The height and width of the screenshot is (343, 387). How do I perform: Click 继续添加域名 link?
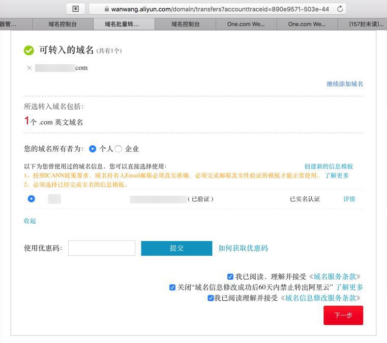(x=345, y=84)
